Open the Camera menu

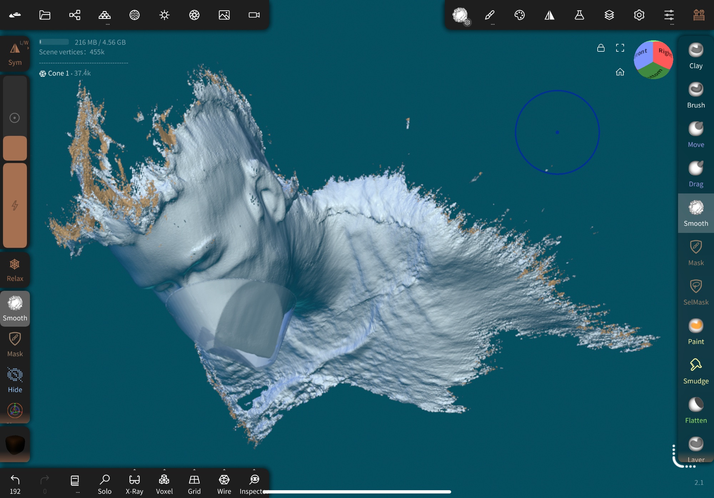[x=254, y=15]
